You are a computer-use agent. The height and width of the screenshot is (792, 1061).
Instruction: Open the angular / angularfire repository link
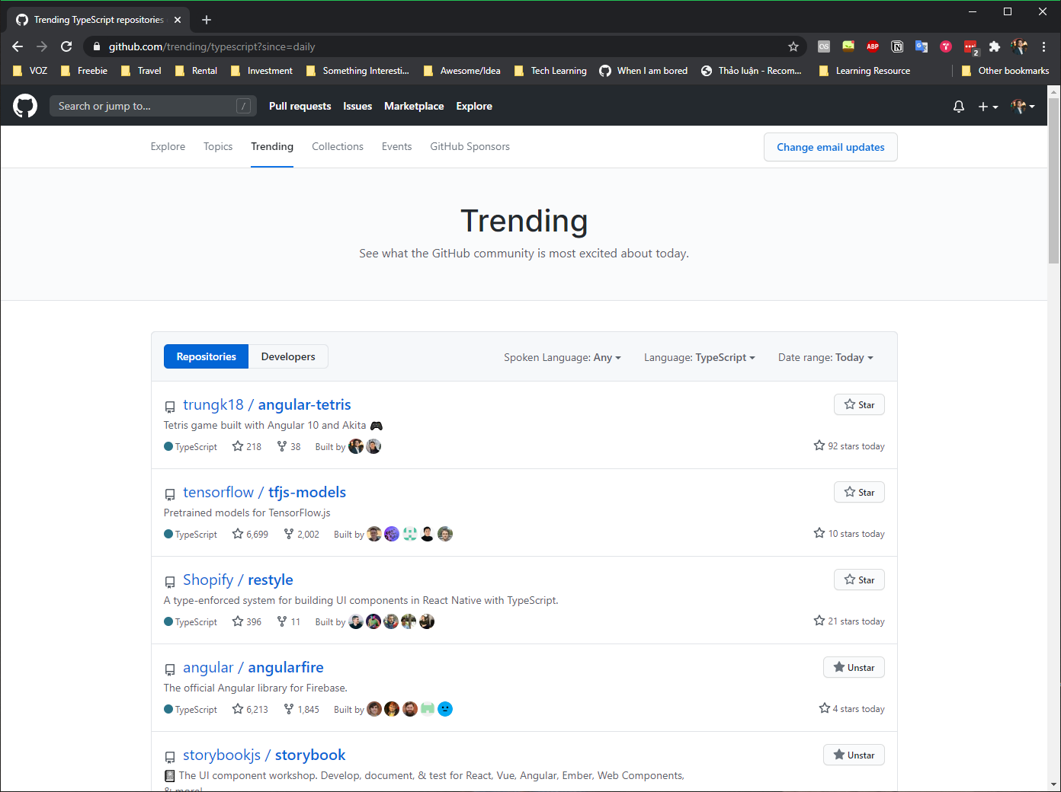pyautogui.click(x=253, y=667)
